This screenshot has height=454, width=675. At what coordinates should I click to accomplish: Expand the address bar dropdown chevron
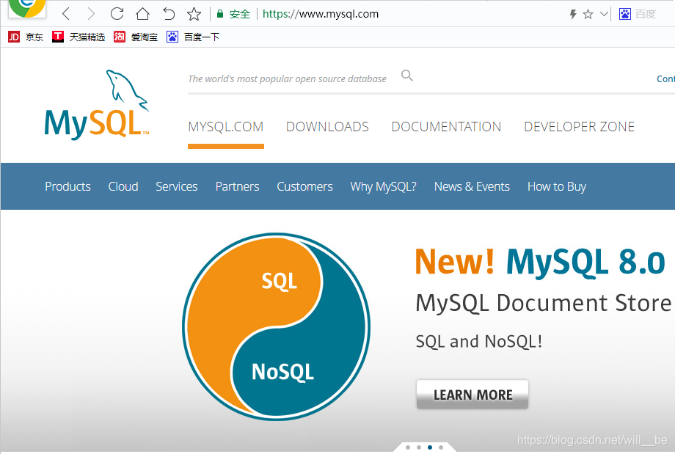pyautogui.click(x=604, y=14)
